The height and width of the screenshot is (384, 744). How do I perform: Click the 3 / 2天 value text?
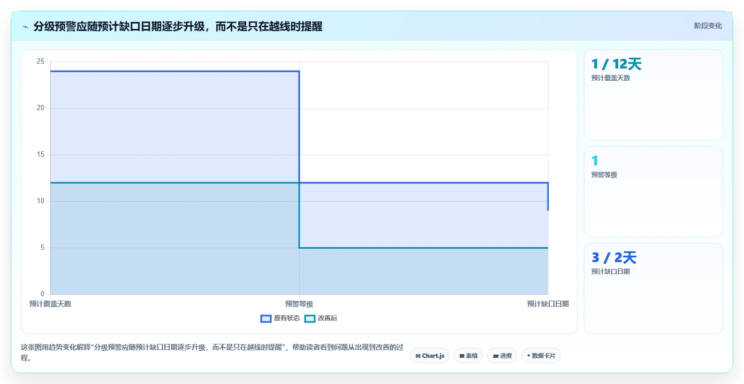614,258
